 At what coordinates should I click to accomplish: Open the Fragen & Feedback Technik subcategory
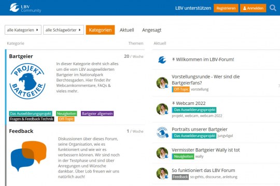click(x=32, y=119)
